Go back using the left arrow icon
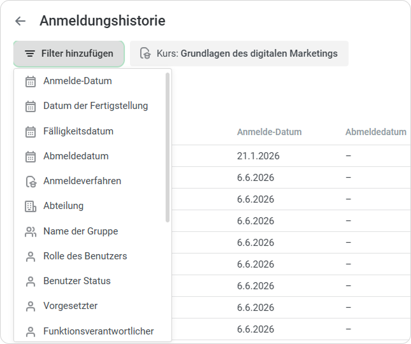 click(x=20, y=21)
